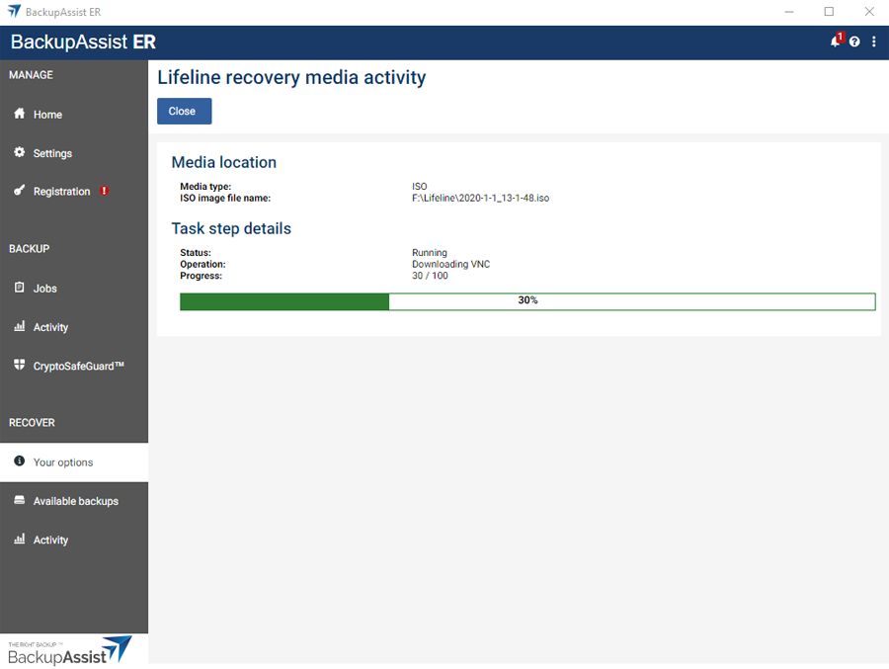Go to Home in the sidebar
Image resolution: width=889 pixels, height=669 pixels.
pyautogui.click(x=74, y=114)
